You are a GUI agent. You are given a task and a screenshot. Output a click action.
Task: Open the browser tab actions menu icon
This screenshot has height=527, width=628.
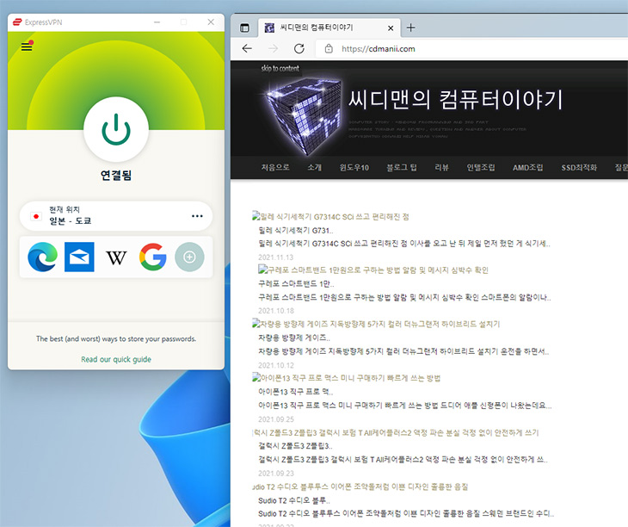(244, 28)
